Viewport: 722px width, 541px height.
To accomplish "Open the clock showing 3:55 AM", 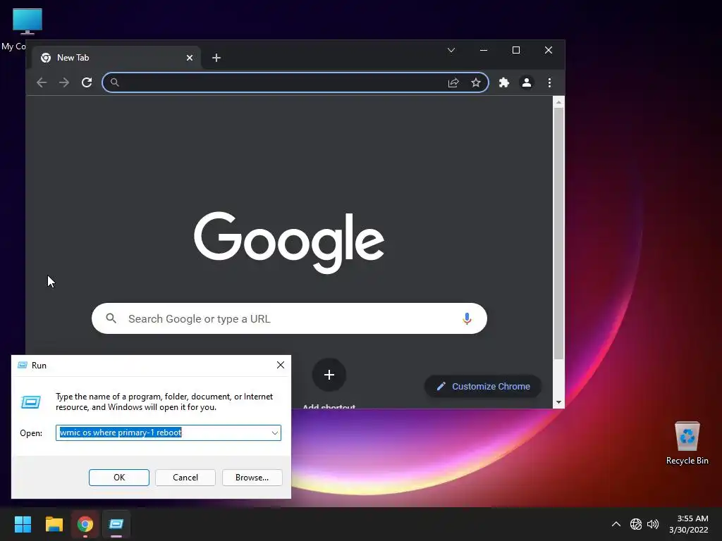I will tap(688, 524).
